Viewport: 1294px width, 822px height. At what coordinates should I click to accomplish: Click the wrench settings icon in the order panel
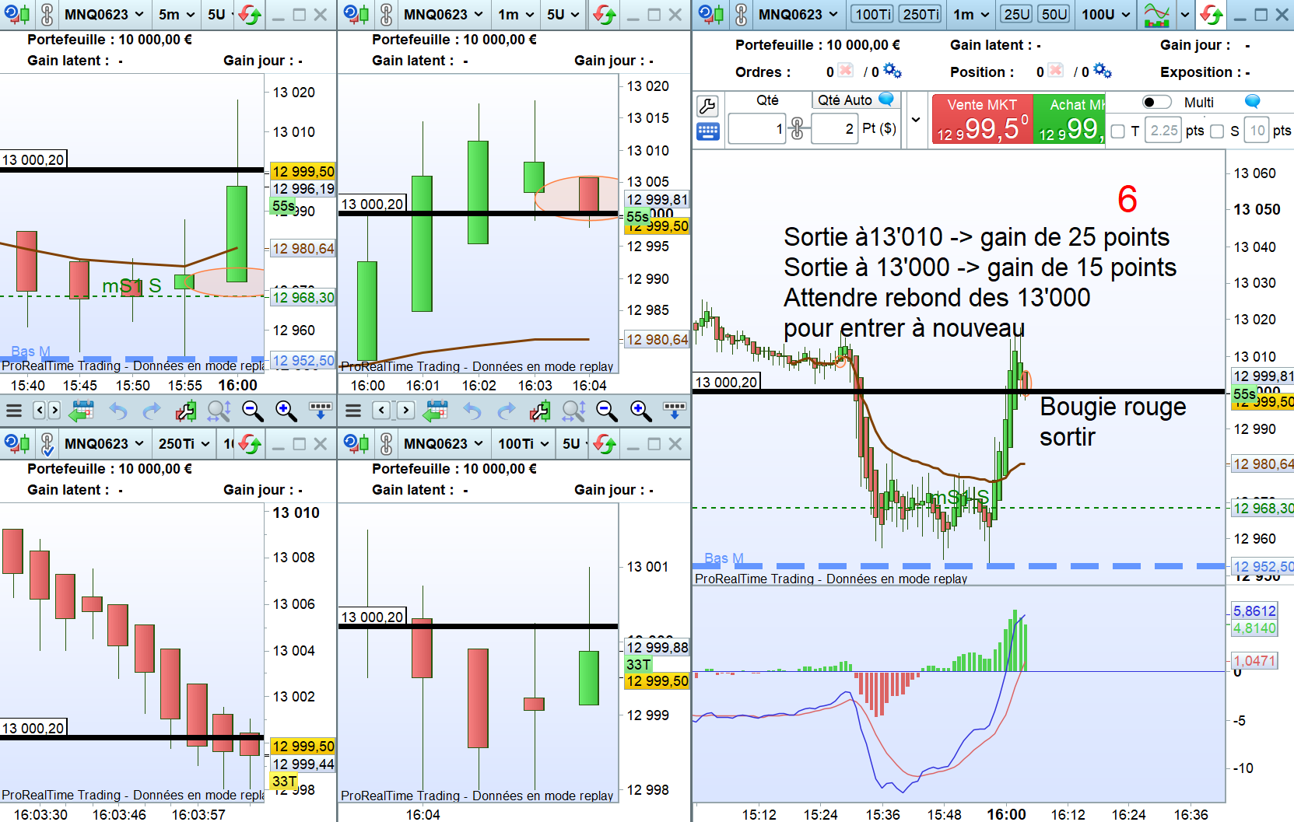(x=707, y=105)
